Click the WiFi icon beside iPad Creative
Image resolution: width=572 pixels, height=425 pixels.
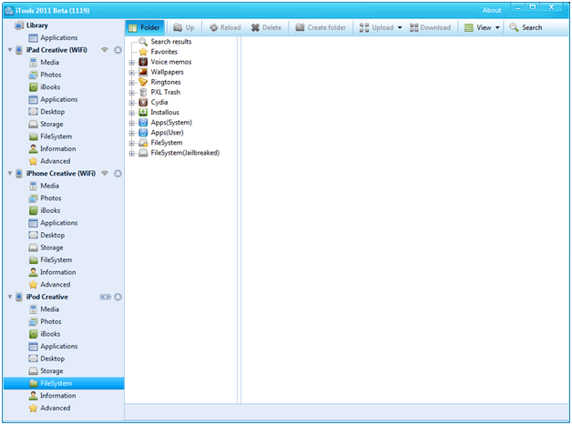pyautogui.click(x=105, y=50)
